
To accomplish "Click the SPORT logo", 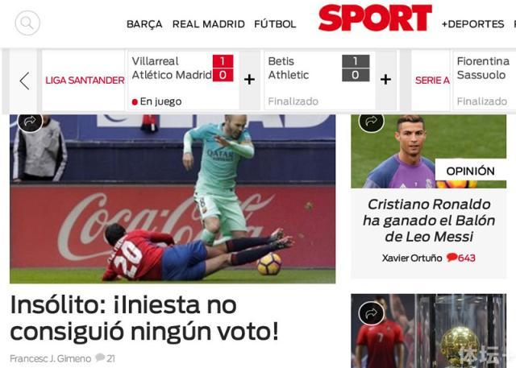I will (375, 18).
